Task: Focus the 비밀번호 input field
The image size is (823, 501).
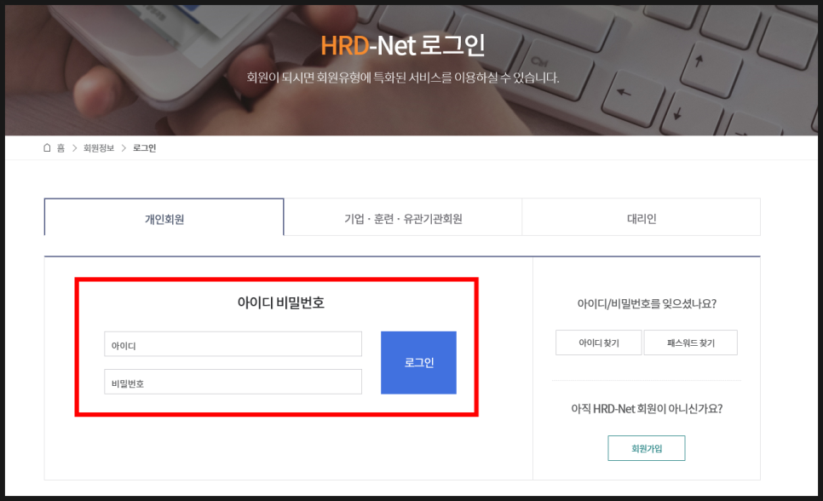Action: pos(233,382)
